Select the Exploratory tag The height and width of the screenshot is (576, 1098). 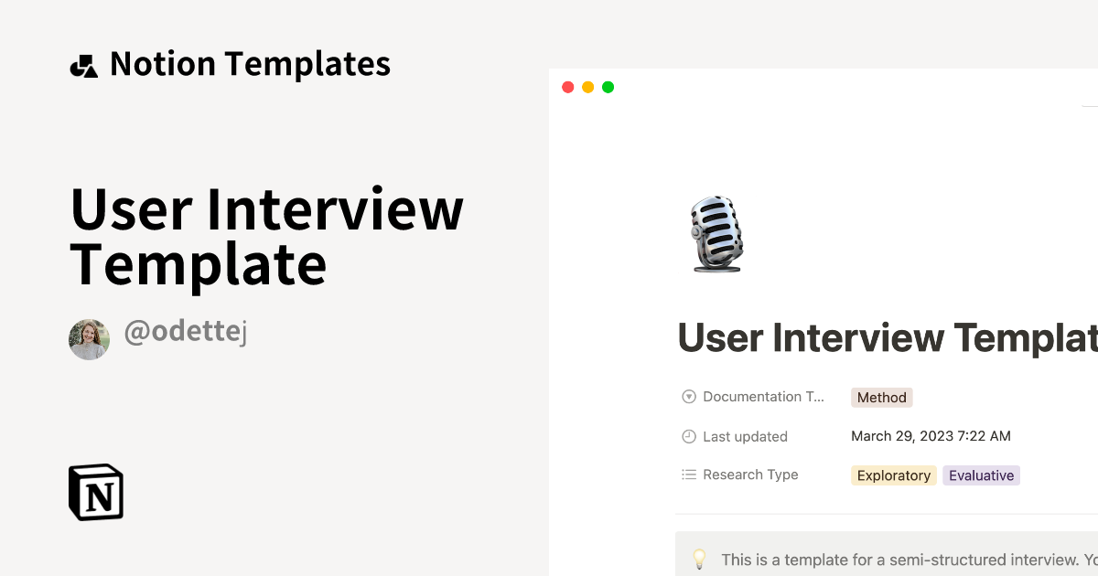pyautogui.click(x=893, y=475)
